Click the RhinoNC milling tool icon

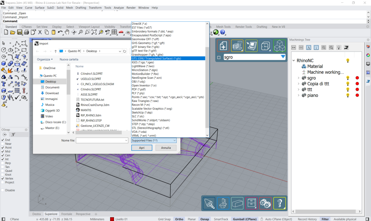(x=209, y=203)
